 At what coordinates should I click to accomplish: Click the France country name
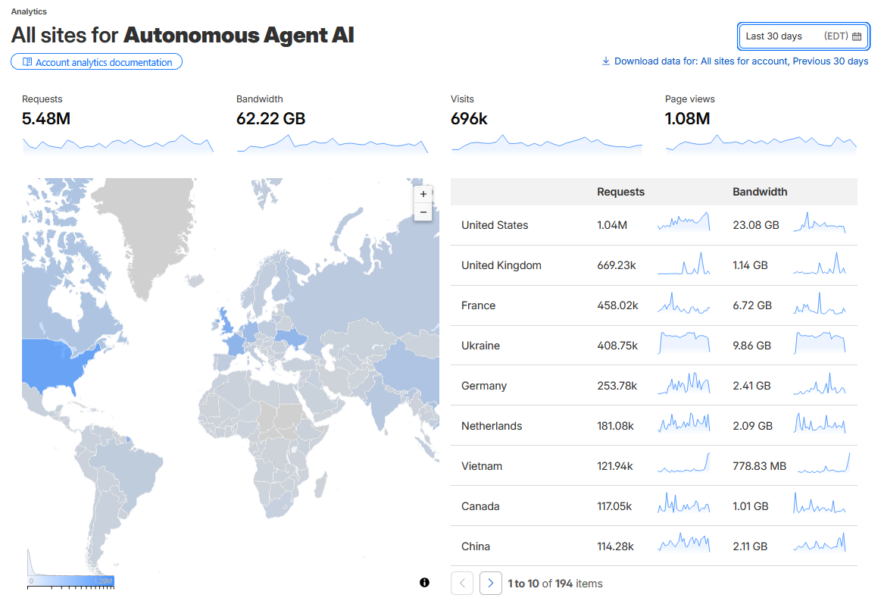pos(478,305)
